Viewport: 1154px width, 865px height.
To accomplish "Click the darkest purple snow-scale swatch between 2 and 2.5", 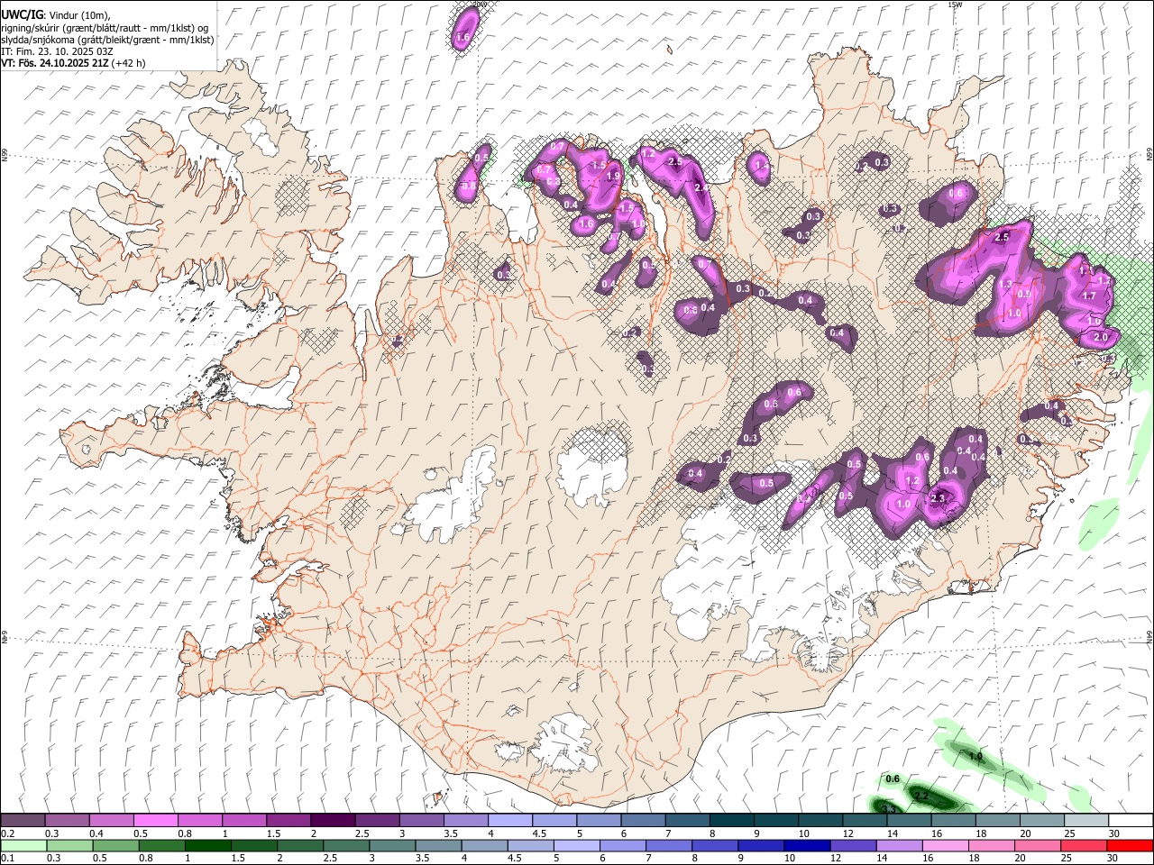I will point(333,820).
